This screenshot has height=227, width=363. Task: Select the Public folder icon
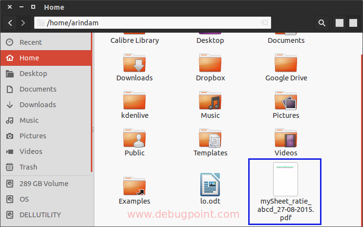(x=134, y=138)
